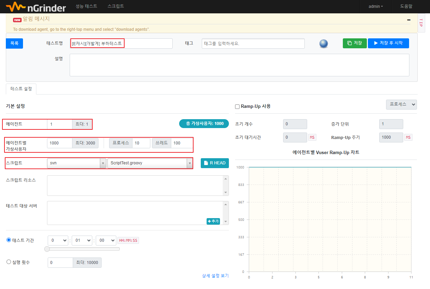Screen dimensions: 430x289
Task: Click the new badge on notification header
Action: (17, 20)
